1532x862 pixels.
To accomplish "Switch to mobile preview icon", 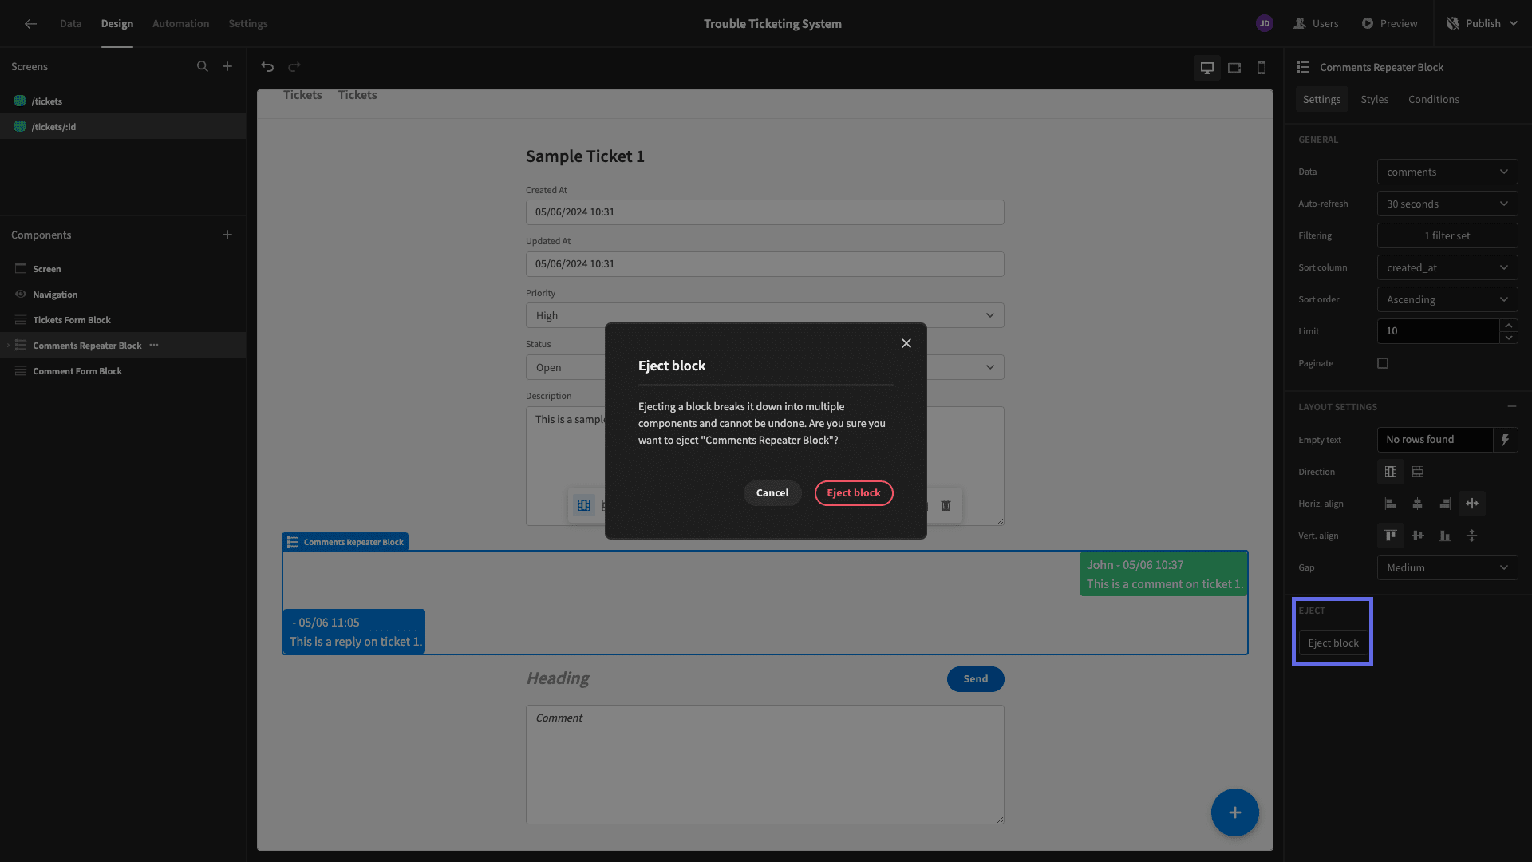I will 1262,68.
